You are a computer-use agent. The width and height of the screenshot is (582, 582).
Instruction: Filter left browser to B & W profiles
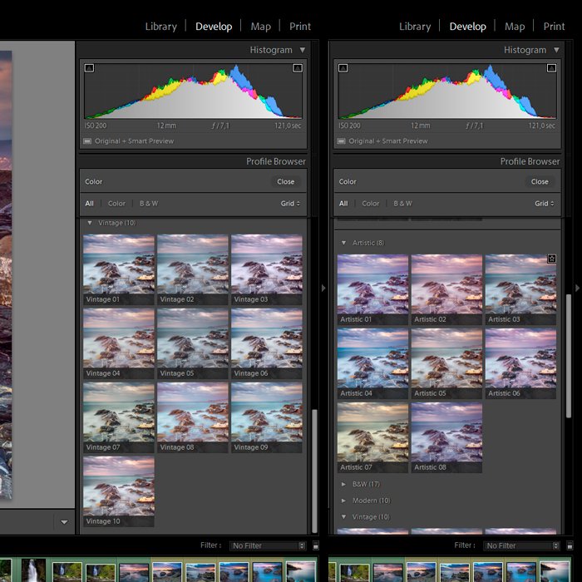pos(149,204)
